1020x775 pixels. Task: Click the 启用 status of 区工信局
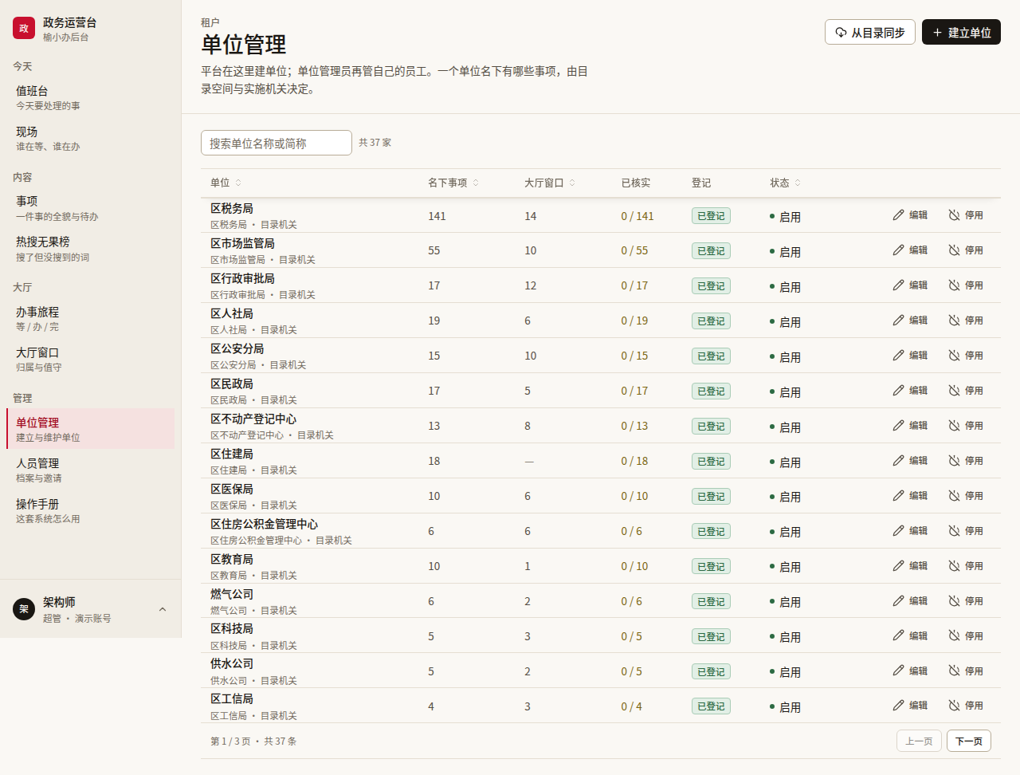click(786, 706)
